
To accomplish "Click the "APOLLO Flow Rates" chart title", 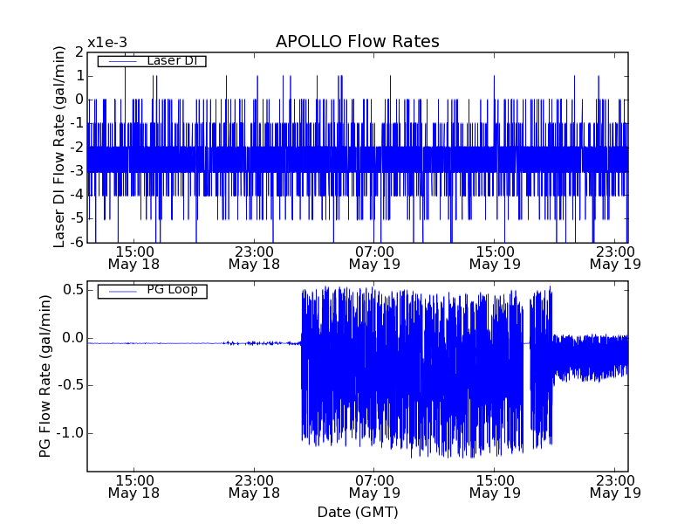I will (357, 42).
